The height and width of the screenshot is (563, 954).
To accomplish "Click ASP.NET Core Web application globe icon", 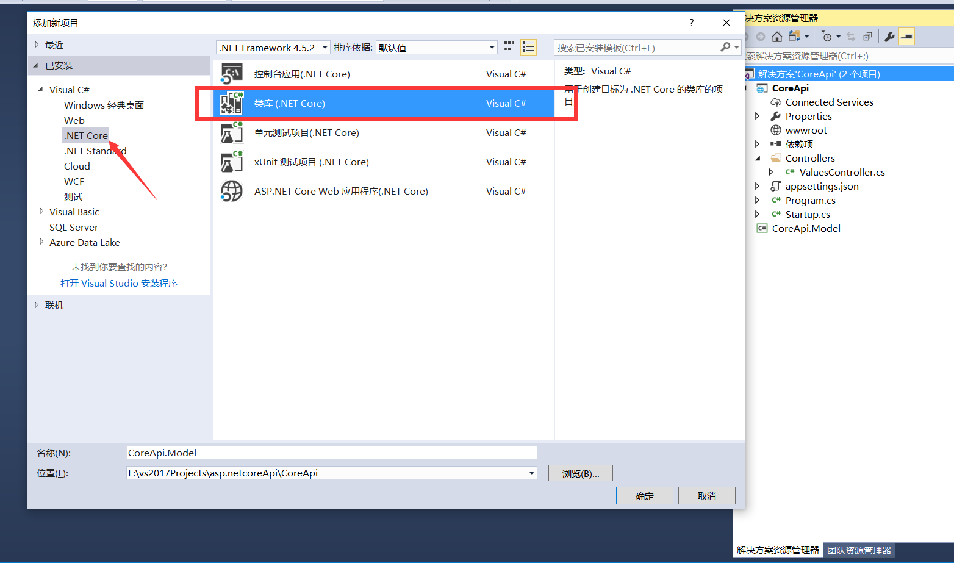I will [232, 191].
